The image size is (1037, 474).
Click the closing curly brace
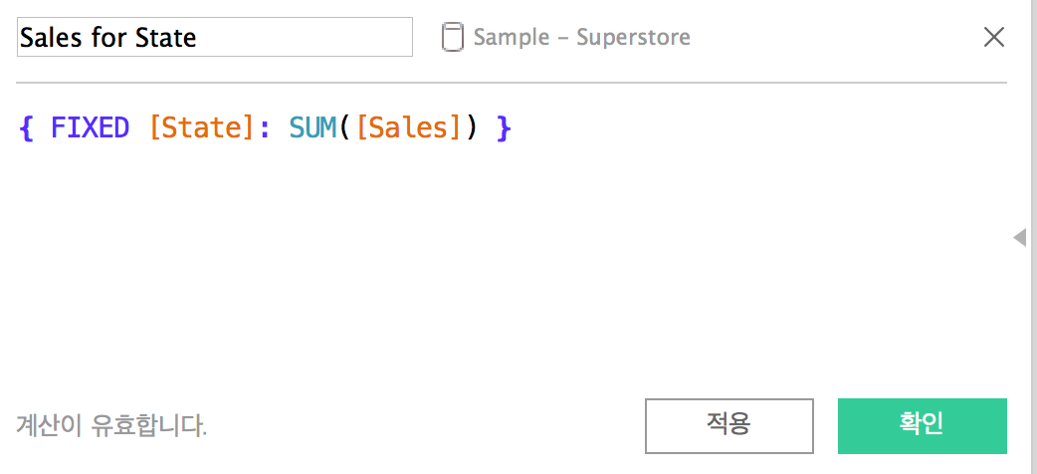click(504, 127)
